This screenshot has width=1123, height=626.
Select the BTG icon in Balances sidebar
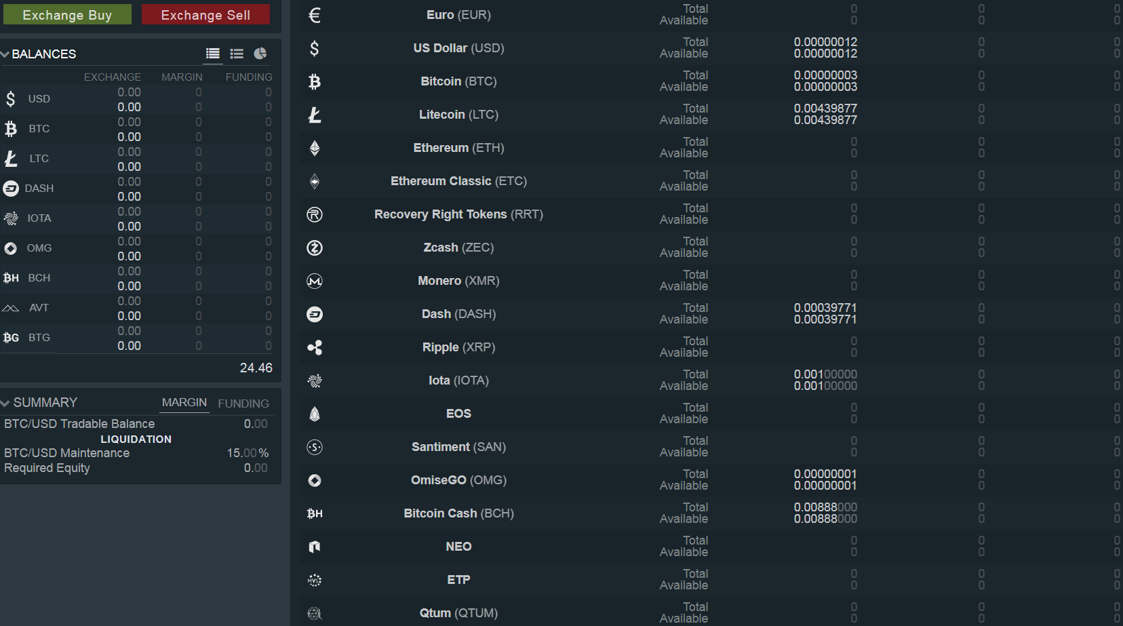(11, 338)
